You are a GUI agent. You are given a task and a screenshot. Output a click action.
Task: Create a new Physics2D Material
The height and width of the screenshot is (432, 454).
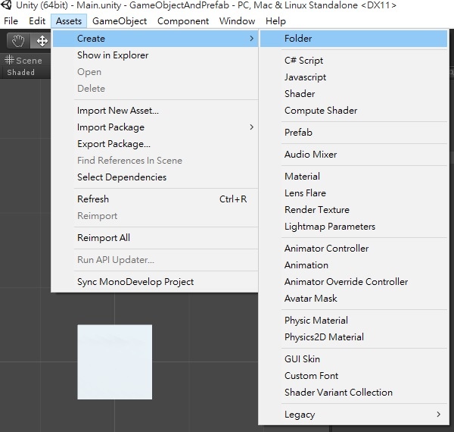tap(353, 337)
